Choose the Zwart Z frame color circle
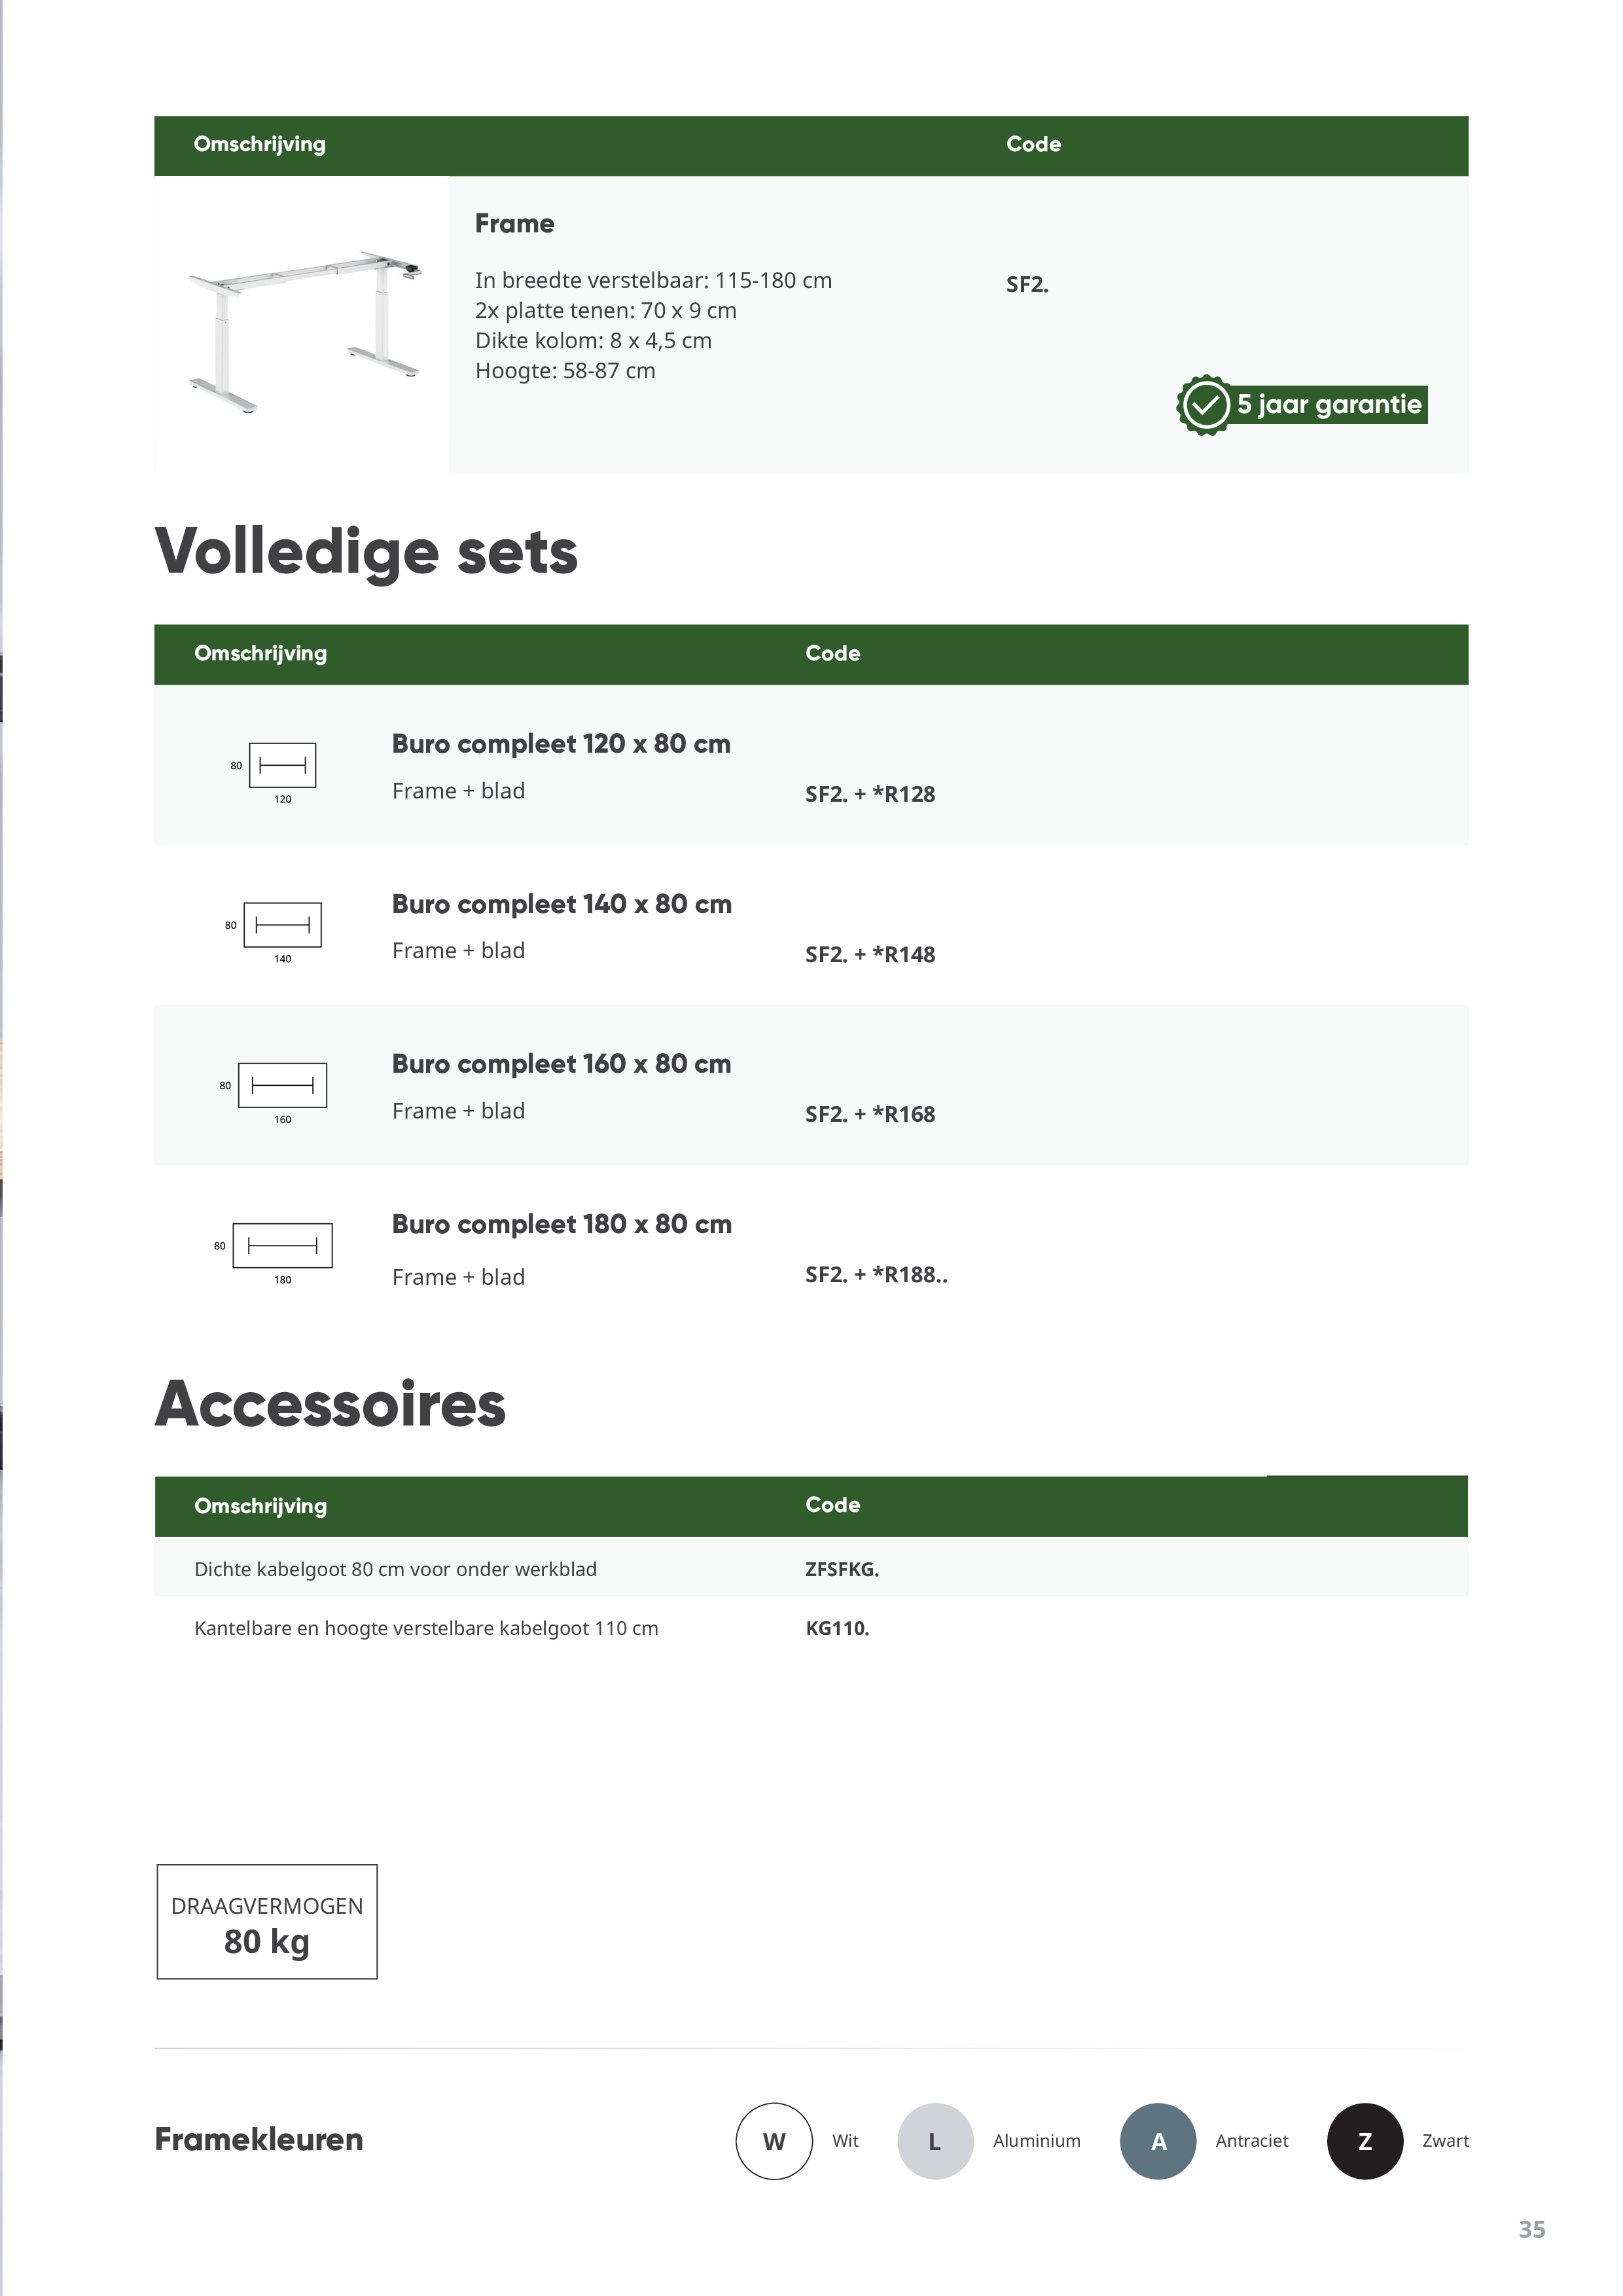Image resolution: width=1623 pixels, height=2296 pixels. pos(1365,2141)
